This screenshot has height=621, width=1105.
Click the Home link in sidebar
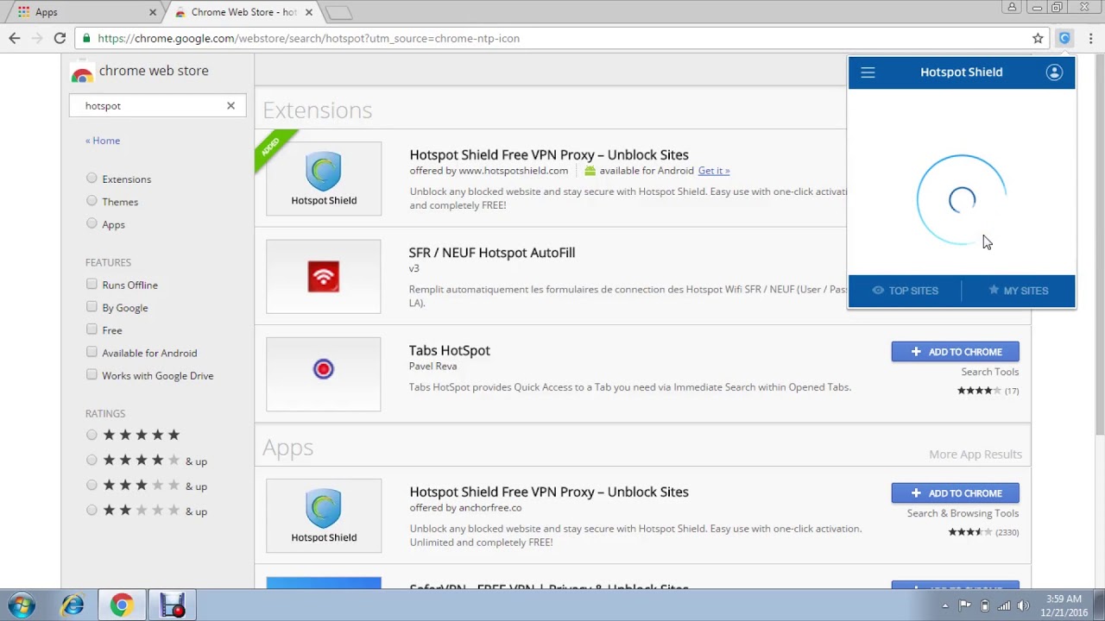[x=103, y=141]
